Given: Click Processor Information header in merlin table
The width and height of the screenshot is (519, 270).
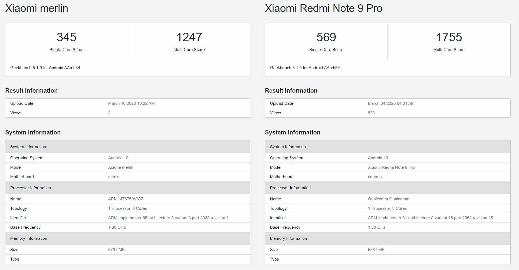Looking at the screenshot, I should tap(31, 188).
